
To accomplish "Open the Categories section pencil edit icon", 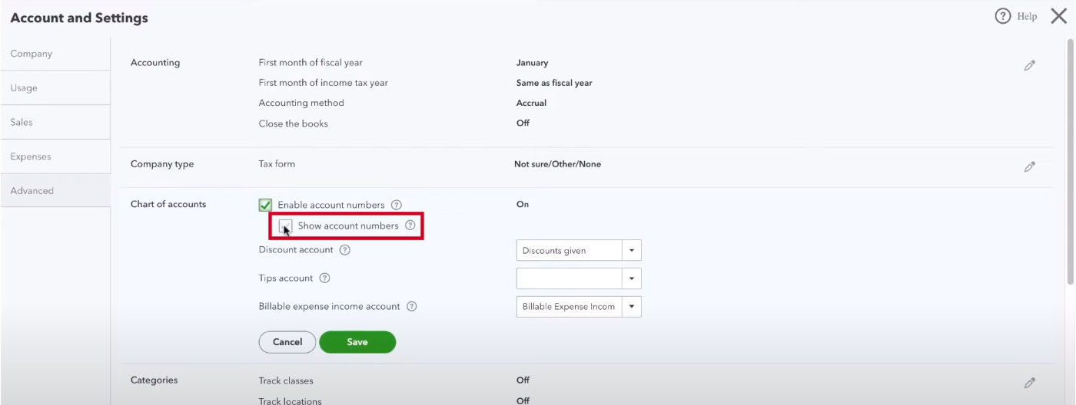I will [1030, 383].
